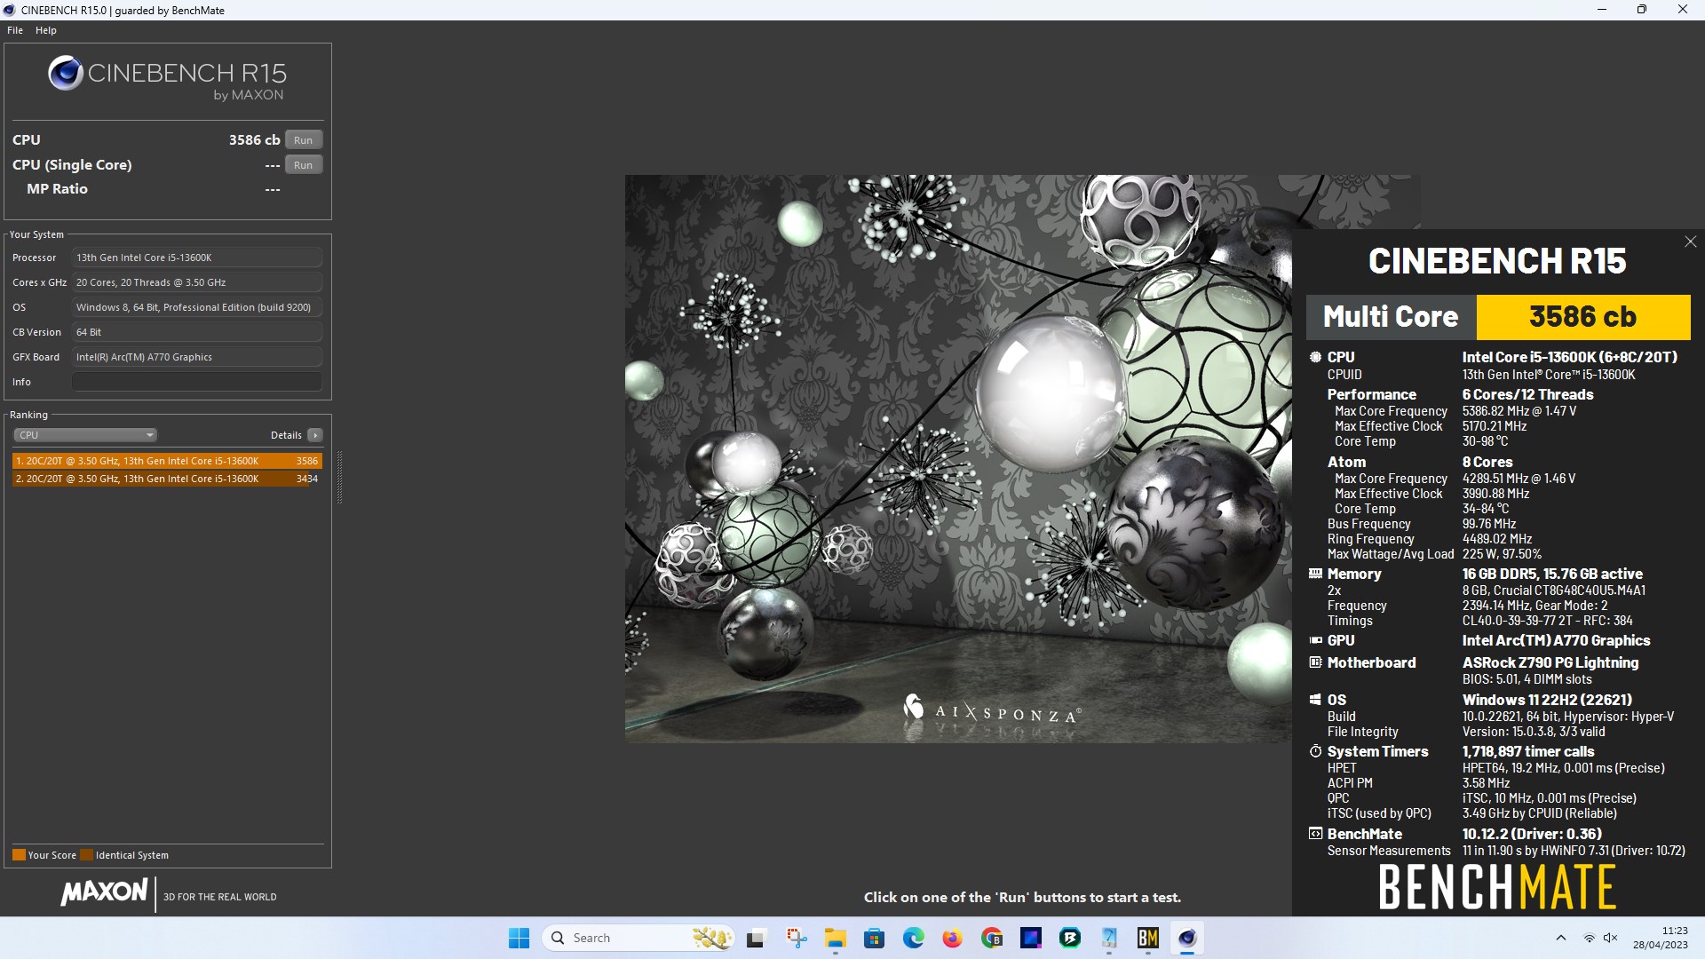The image size is (1705, 959).
Task: Click the orange Your Score legend swatch
Action: 19,855
